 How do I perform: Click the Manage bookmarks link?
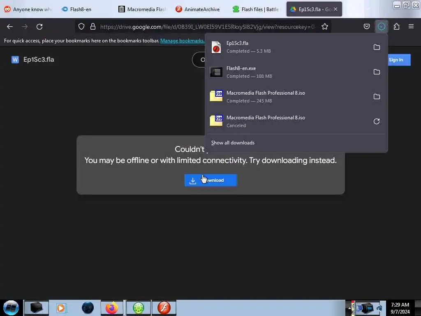point(183,41)
